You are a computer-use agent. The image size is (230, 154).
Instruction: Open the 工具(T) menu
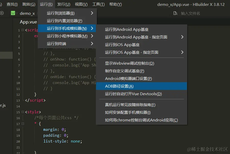[98, 4]
